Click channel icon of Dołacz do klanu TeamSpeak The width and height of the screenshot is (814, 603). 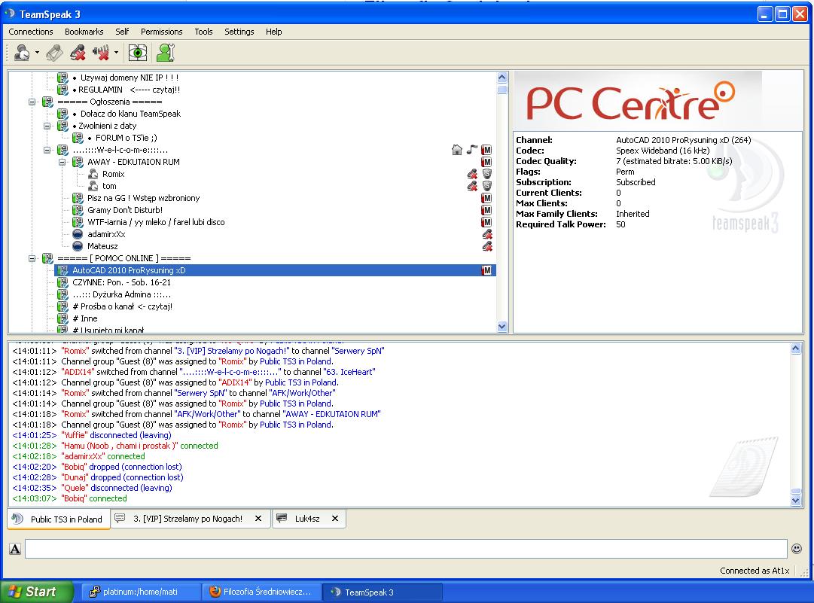(x=62, y=114)
